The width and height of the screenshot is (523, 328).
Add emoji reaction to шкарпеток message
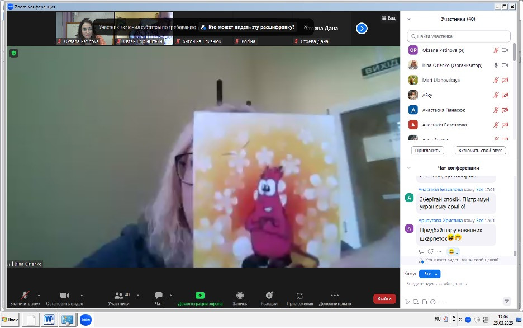pos(431,251)
